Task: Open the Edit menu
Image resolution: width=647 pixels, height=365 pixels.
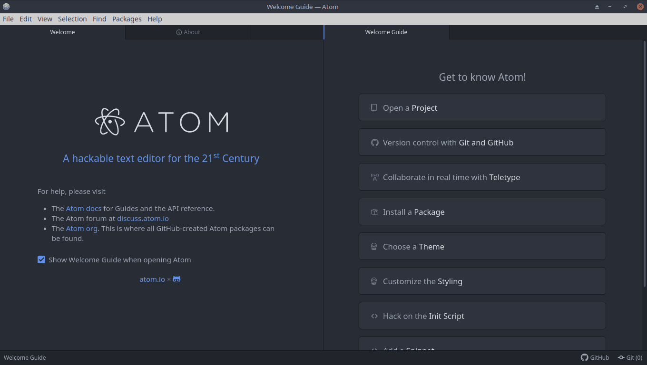Action: (x=26, y=19)
